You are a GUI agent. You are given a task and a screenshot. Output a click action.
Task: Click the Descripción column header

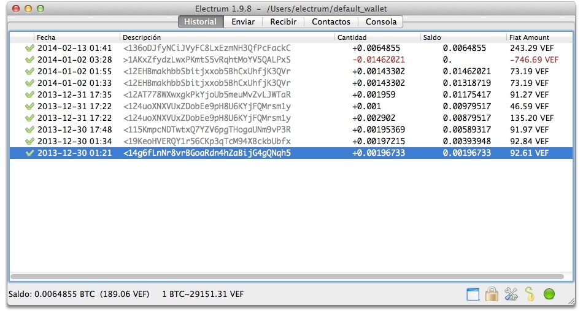click(228, 37)
